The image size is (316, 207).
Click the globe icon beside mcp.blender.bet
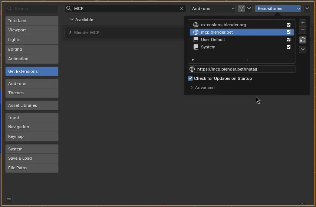(196, 32)
